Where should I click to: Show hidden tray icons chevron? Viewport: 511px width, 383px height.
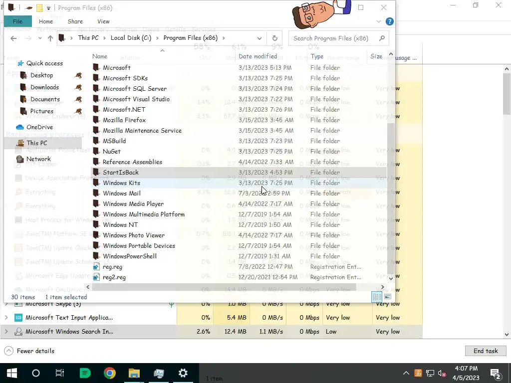click(406, 373)
